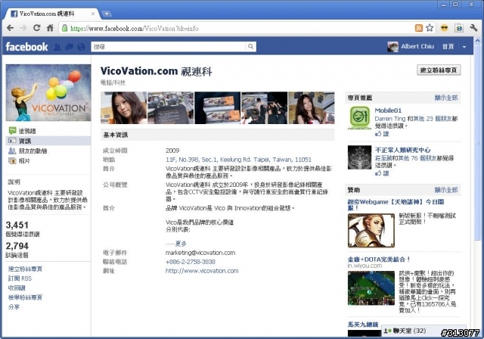Open 金庸+DOTA完美結合 ad title
Viewport: 484px width, 339px height.
[x=379, y=260]
